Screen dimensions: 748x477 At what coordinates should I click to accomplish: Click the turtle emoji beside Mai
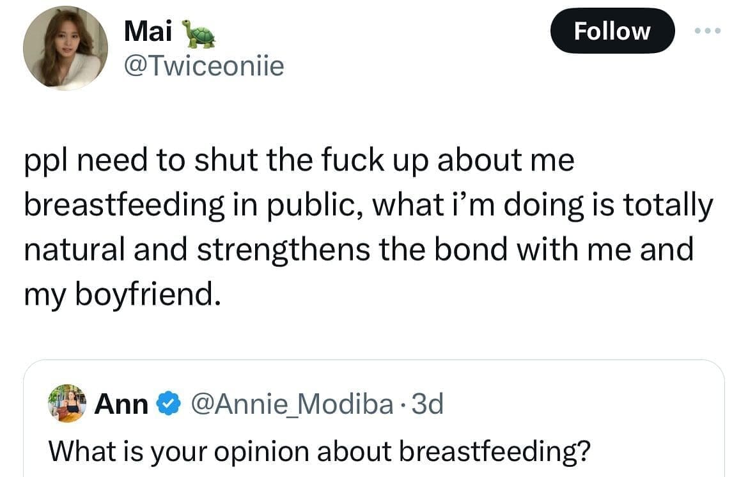(x=199, y=34)
